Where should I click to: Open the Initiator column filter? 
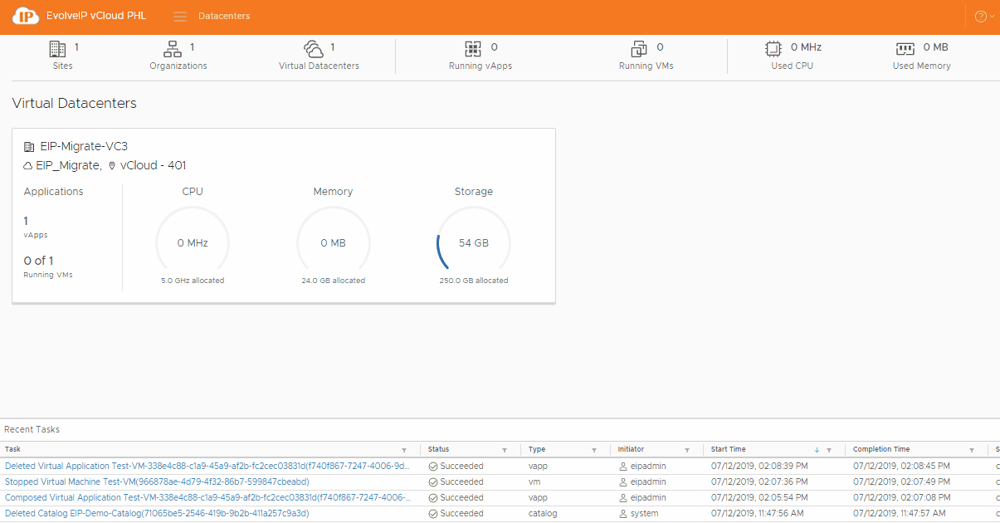point(687,450)
